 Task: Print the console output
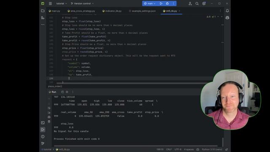pos(49,117)
